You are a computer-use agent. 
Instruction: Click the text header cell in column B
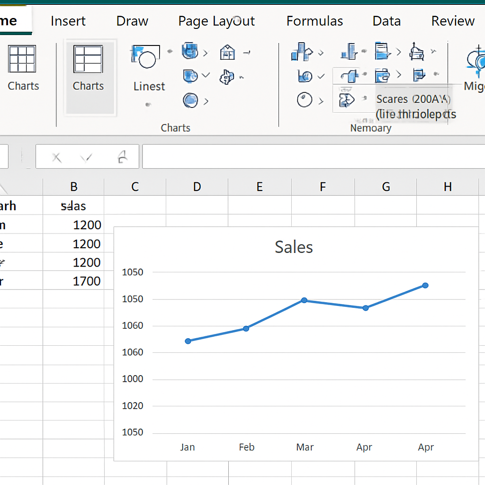pyautogui.click(x=73, y=206)
